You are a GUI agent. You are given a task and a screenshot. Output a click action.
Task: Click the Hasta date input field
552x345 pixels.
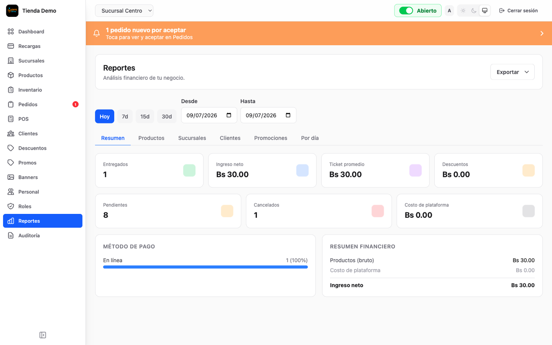(268, 115)
